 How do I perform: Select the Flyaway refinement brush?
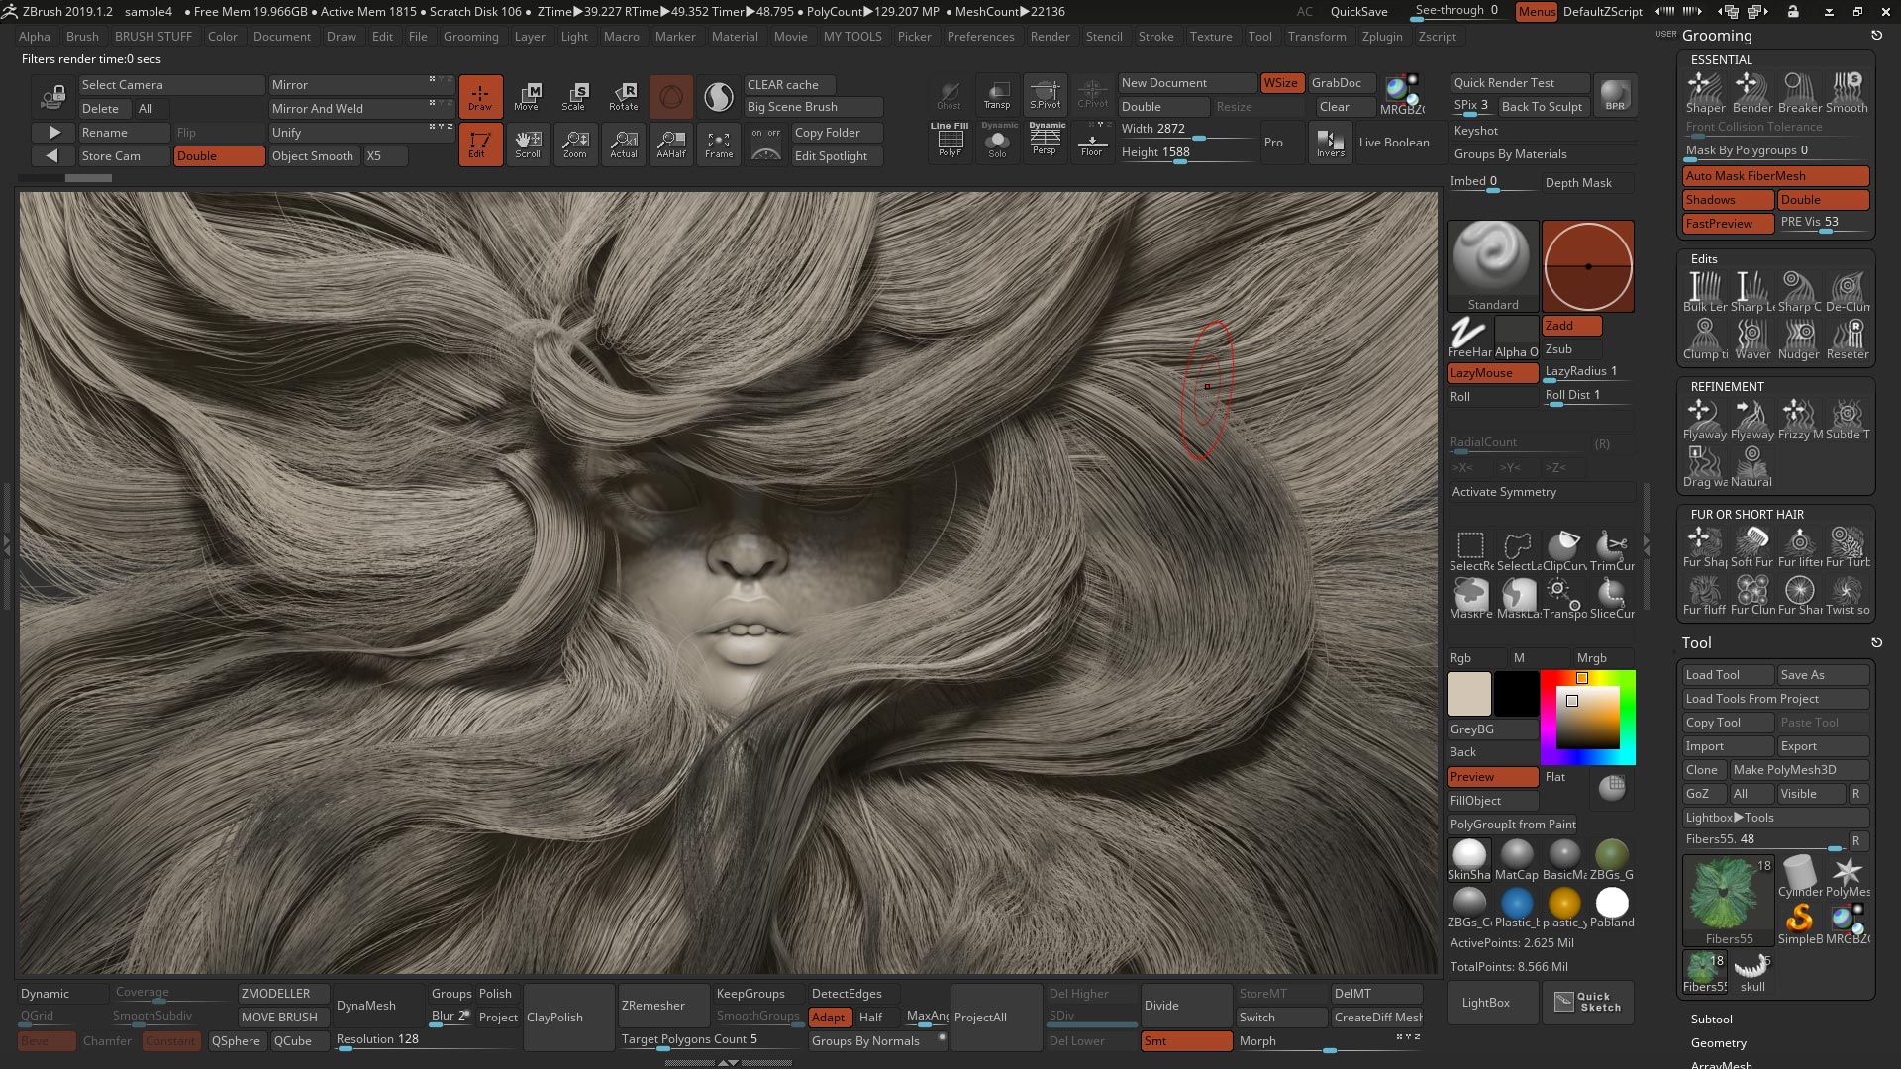[1704, 414]
